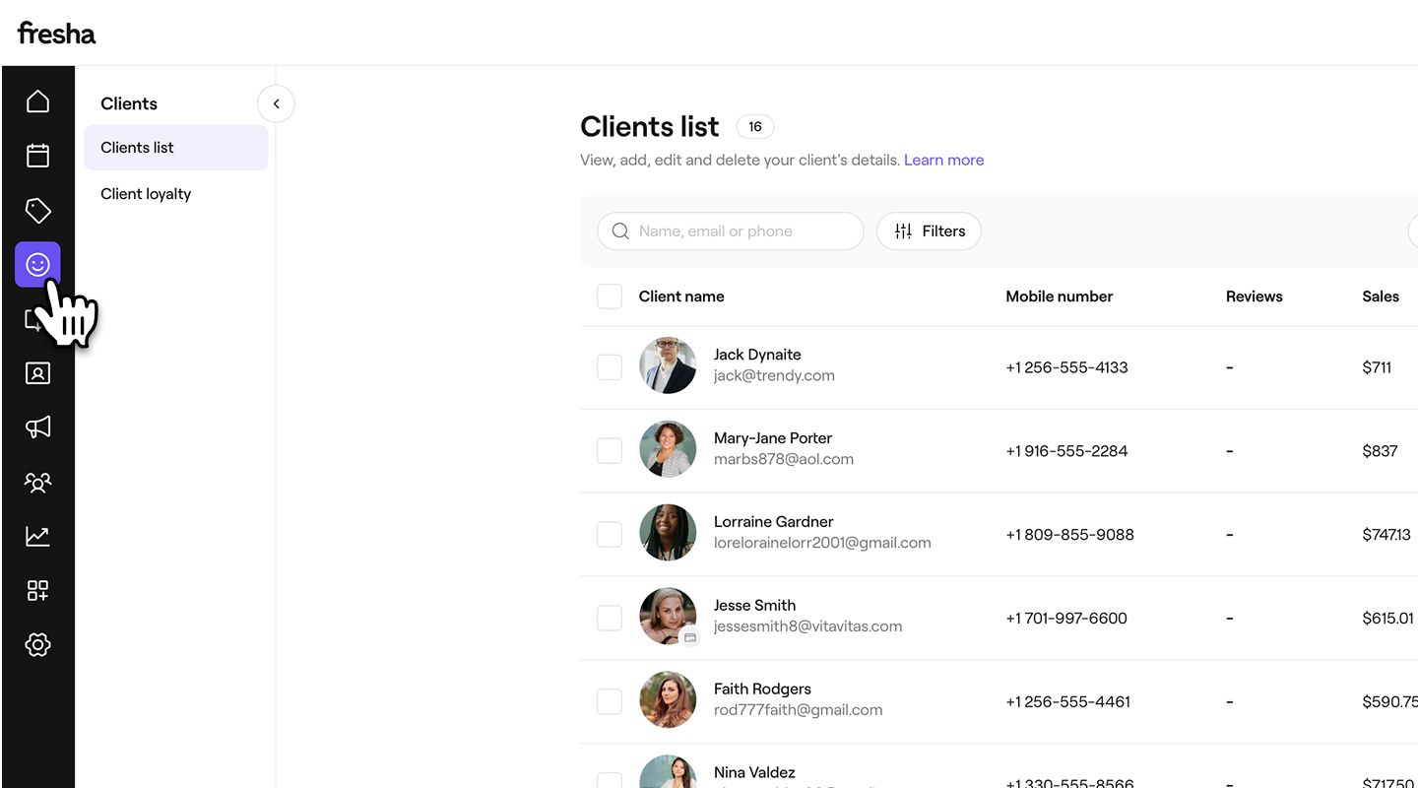Open the Add-ons grid plus icon
This screenshot has width=1418, height=788.
pyautogui.click(x=37, y=590)
